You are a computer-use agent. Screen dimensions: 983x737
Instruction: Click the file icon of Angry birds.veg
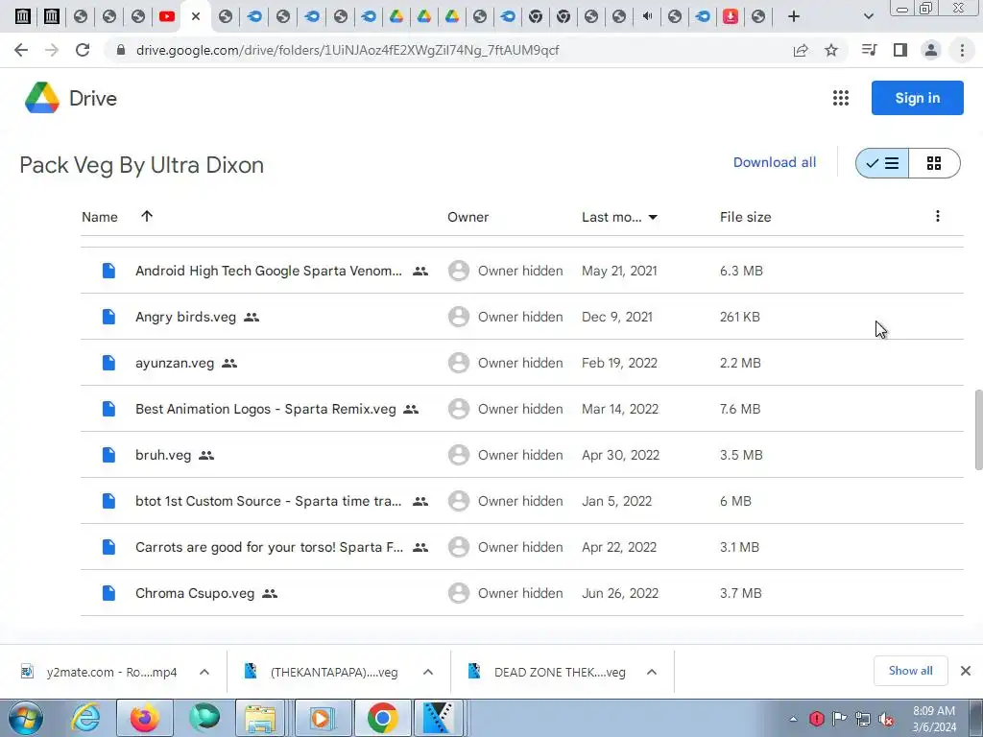pos(108,317)
